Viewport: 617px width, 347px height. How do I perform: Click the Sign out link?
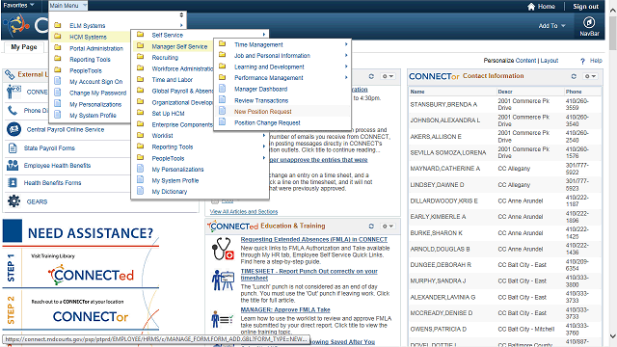point(585,7)
